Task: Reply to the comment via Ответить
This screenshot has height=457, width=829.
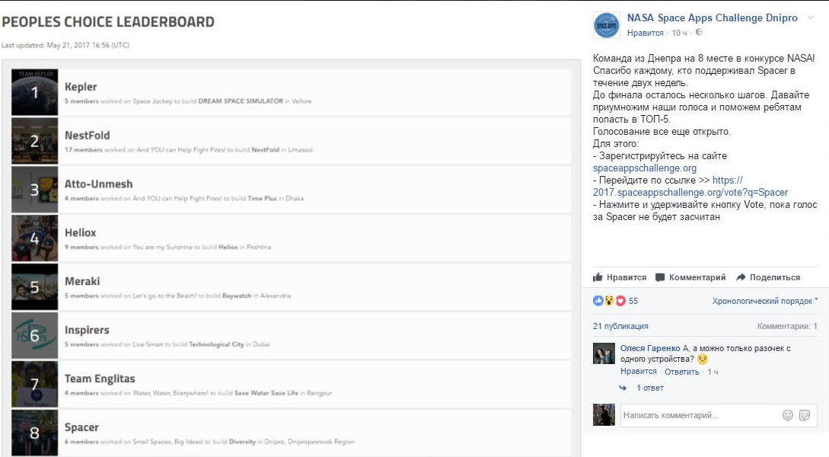Action: point(681,372)
